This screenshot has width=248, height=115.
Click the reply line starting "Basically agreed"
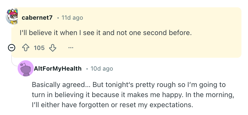point(129,85)
